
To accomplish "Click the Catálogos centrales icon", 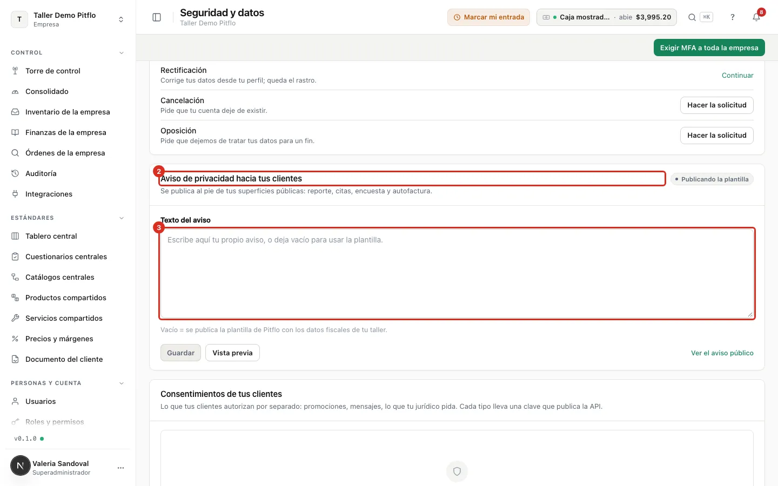I will (15, 277).
